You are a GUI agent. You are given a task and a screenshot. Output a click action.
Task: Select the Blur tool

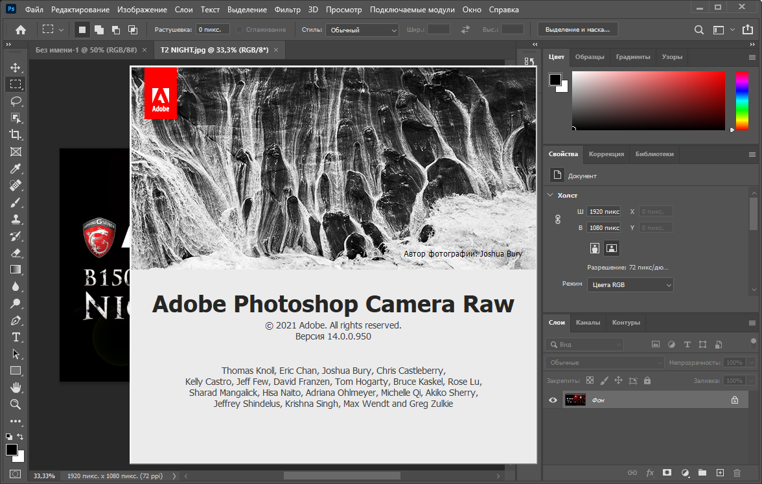16,286
